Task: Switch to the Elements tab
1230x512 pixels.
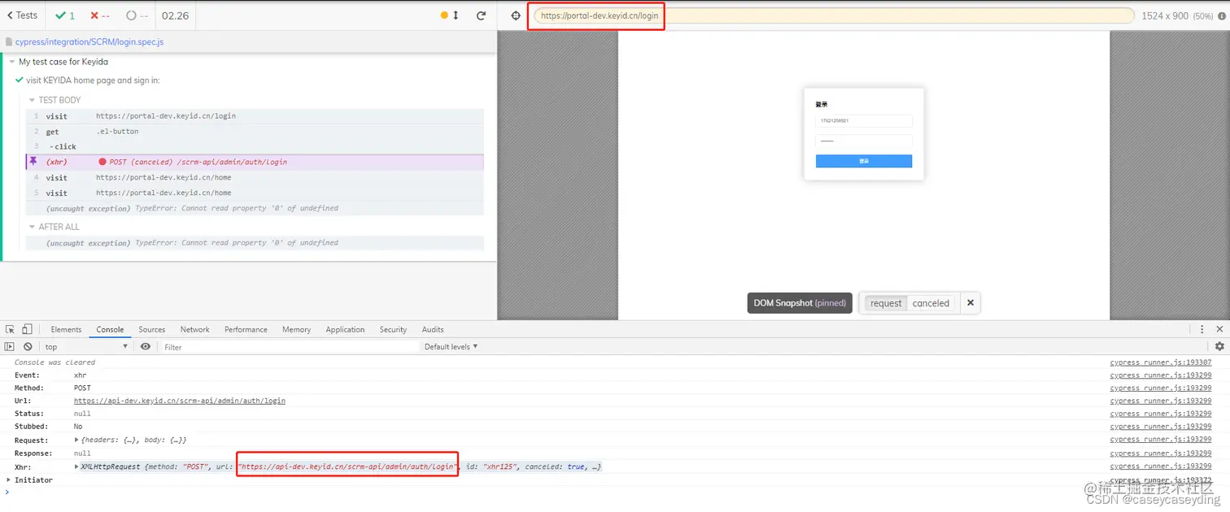Action: [x=66, y=329]
